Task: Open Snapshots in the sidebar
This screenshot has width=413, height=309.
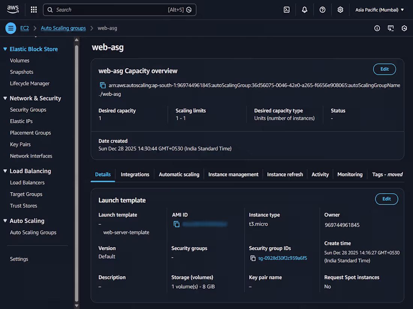Action: [22, 72]
